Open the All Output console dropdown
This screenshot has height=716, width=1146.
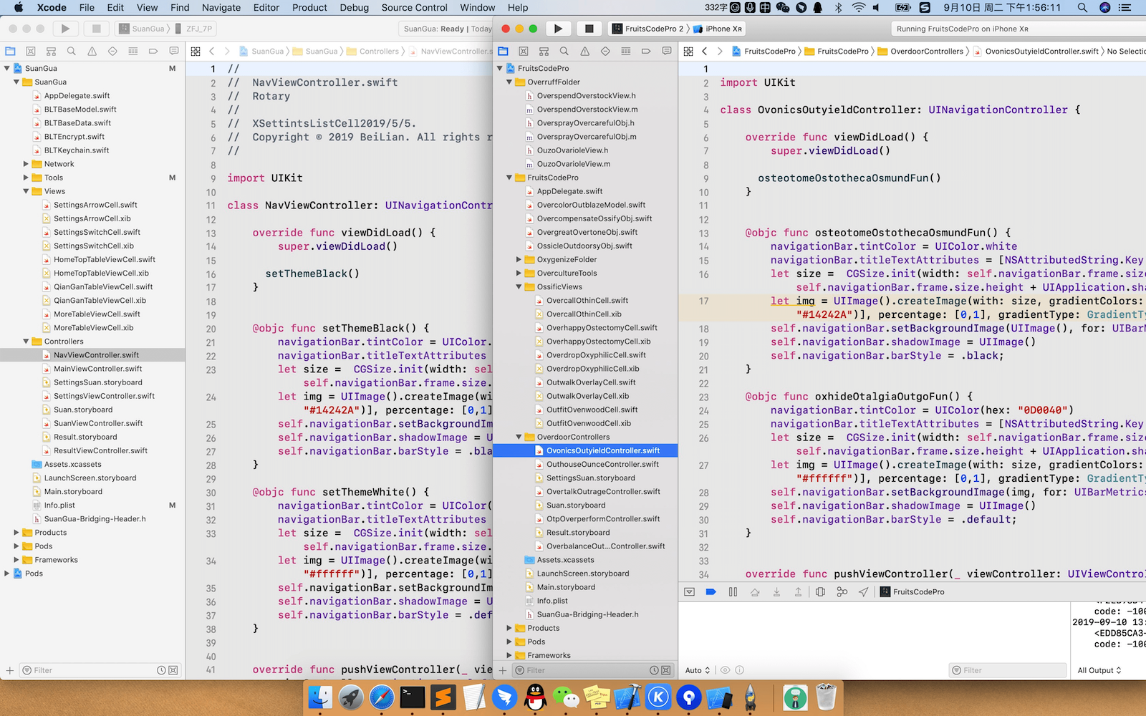[1099, 670]
